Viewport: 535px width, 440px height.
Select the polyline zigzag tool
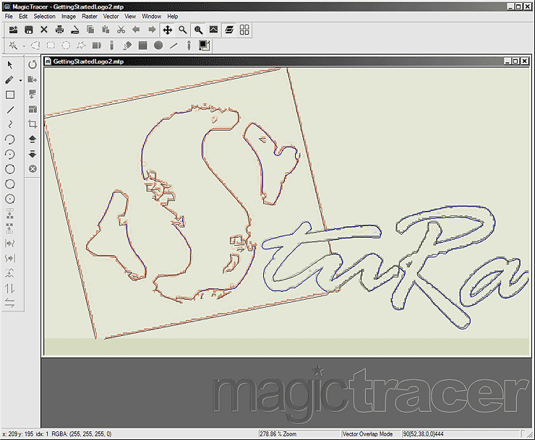coord(10,124)
